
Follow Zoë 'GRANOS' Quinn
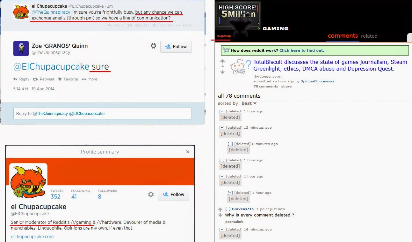(x=176, y=47)
